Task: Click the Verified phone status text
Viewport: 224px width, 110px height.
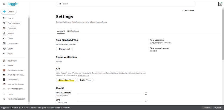Action: pyautogui.click(x=59, y=61)
